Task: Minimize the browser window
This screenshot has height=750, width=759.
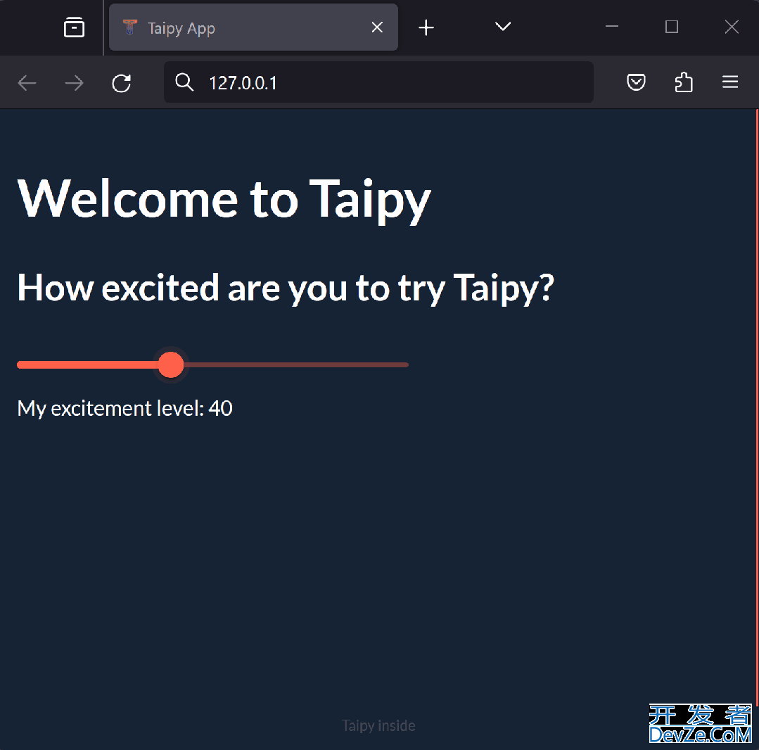Action: click(x=612, y=26)
